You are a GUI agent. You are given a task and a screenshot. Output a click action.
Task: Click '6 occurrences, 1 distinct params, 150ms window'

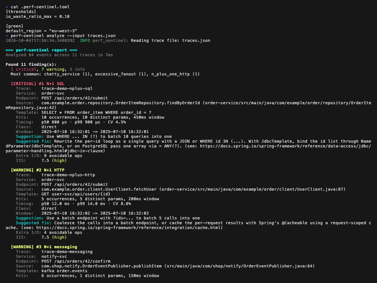pyautogui.click(x=100, y=275)
